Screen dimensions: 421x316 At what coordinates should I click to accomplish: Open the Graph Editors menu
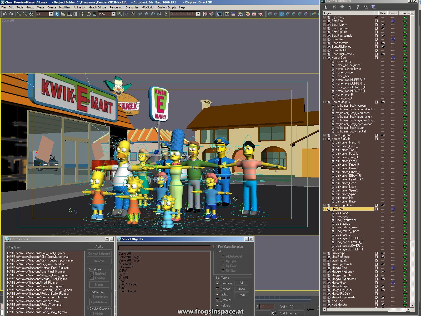point(98,7)
